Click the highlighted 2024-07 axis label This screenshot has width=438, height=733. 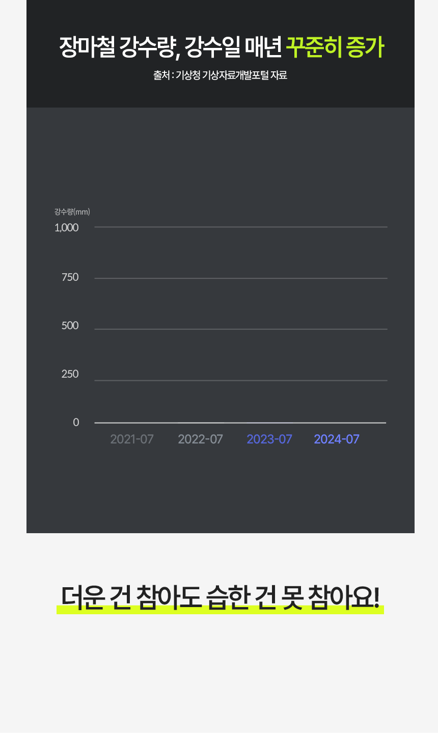tap(337, 439)
